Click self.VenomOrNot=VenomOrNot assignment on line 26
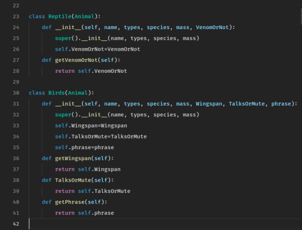The height and width of the screenshot is (230, 302). [x=98, y=49]
